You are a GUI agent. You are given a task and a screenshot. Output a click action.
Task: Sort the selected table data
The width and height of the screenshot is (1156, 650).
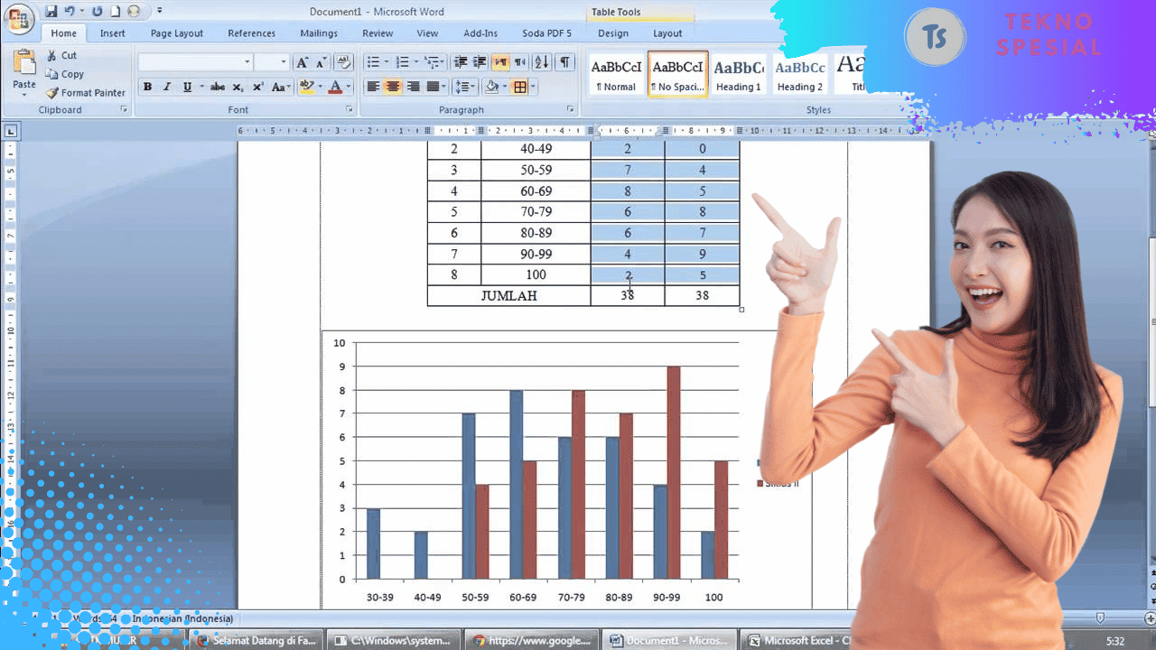(x=541, y=62)
